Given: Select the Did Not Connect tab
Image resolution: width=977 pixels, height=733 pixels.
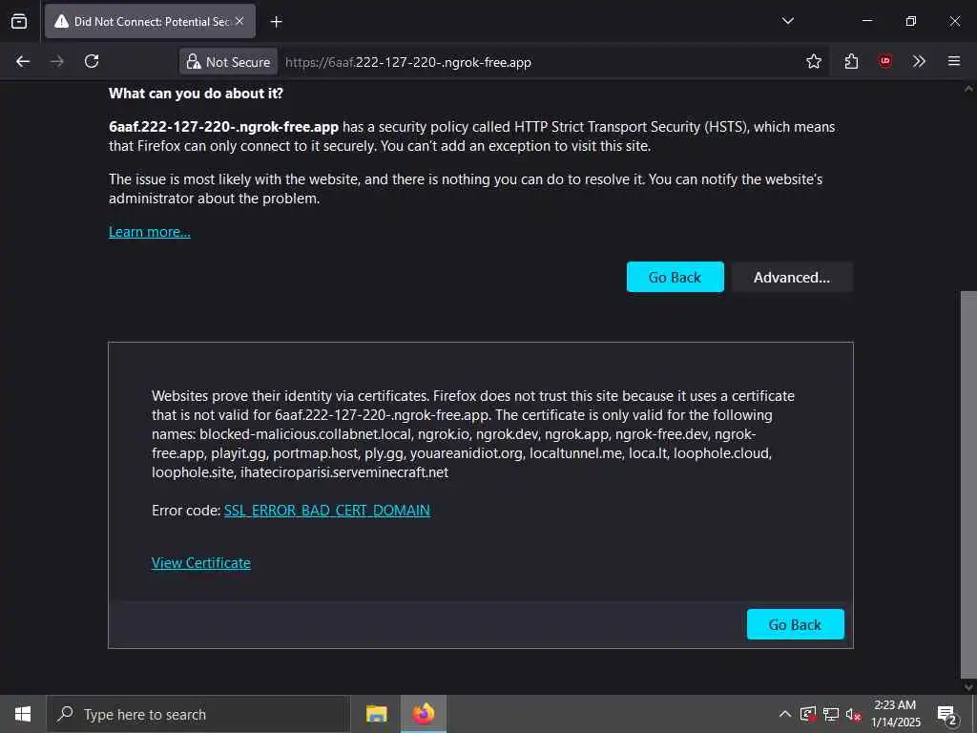Looking at the screenshot, I should (x=150, y=21).
